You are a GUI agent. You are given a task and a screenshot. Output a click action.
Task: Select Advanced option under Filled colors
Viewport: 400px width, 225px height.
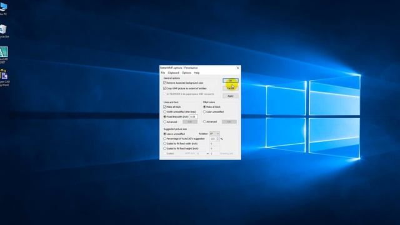point(204,122)
